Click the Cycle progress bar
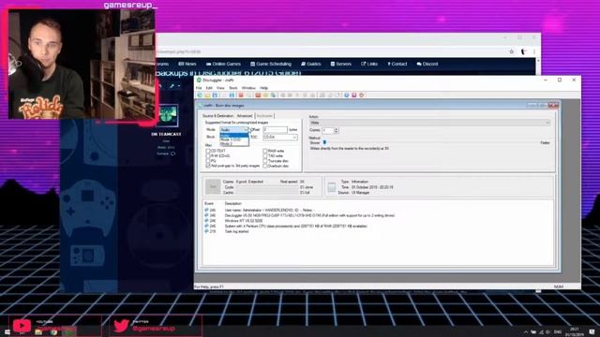This screenshot has width=600, height=337. click(267, 187)
